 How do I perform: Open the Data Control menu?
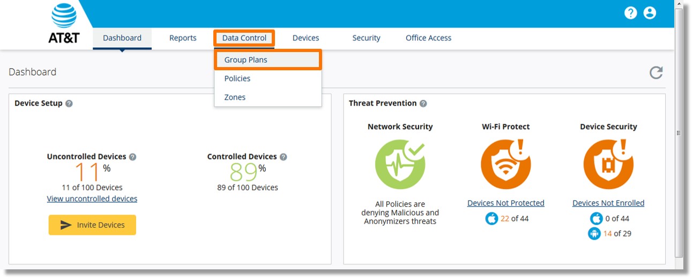tap(244, 38)
